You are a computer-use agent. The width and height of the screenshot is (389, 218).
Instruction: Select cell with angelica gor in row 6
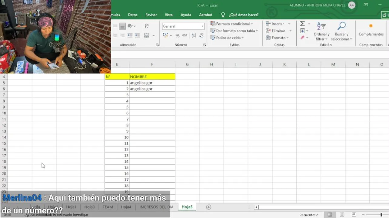tap(152, 89)
